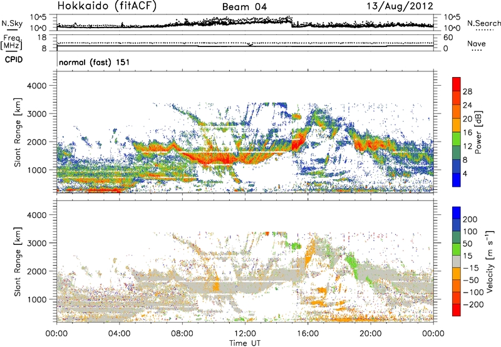Click the red top of the power colorbar
The image size is (501, 347).
(457, 84)
